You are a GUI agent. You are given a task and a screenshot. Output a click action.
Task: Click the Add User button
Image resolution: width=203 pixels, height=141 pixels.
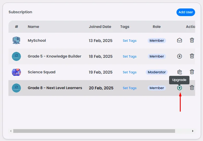tap(185, 12)
